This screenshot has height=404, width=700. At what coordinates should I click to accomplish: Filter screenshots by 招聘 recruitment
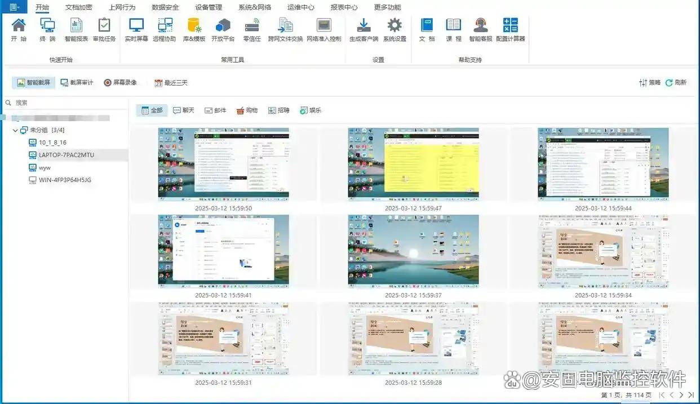click(279, 110)
